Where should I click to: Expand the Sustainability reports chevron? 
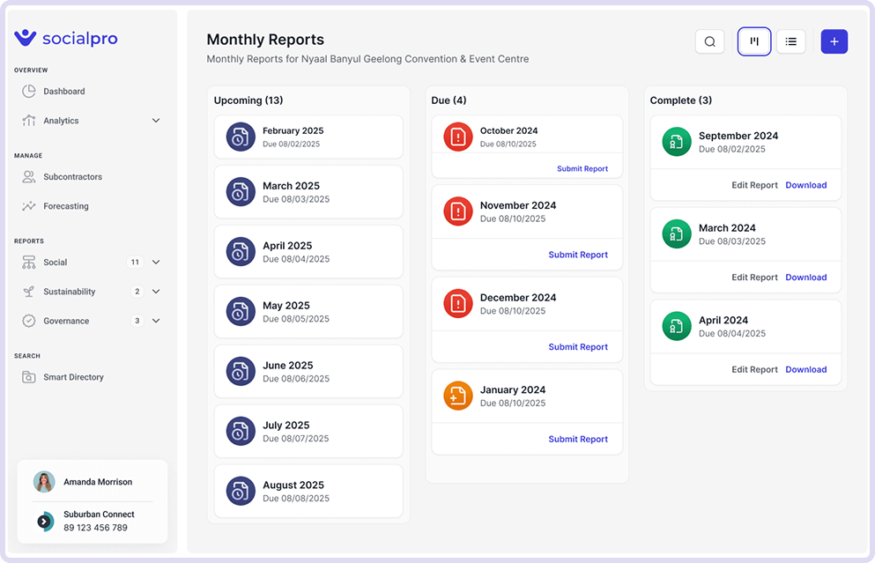(x=156, y=292)
